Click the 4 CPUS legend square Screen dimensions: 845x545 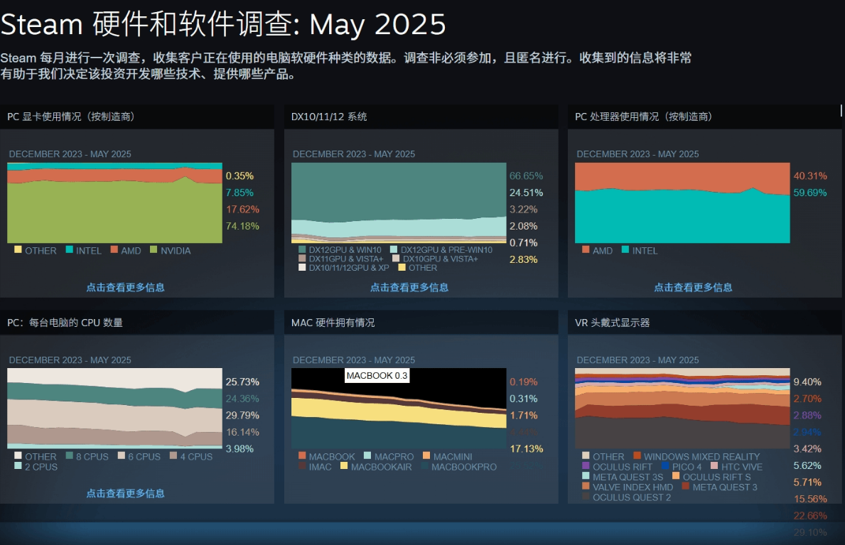tap(173, 455)
